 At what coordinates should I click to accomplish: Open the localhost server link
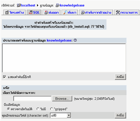(28, 5)
